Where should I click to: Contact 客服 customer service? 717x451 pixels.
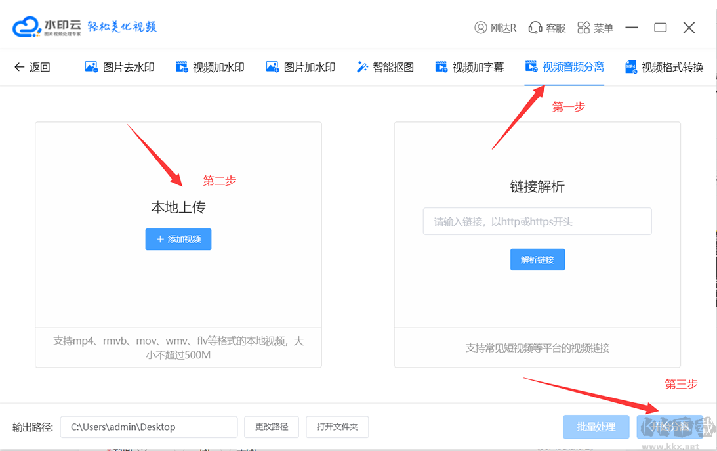(x=546, y=28)
